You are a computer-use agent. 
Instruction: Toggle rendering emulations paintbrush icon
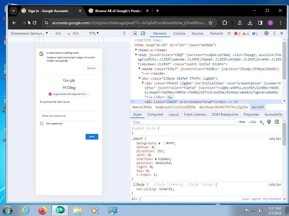(269, 122)
